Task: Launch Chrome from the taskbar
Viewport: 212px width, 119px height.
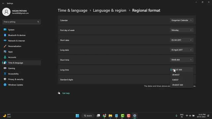Action: point(104,116)
